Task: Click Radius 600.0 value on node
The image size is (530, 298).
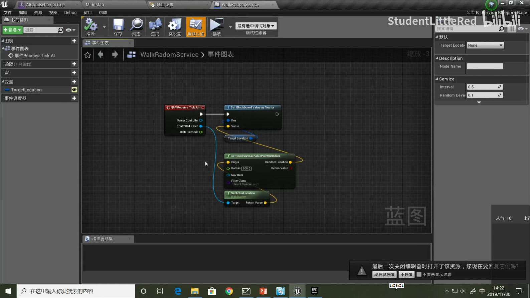Action: pyautogui.click(x=246, y=169)
